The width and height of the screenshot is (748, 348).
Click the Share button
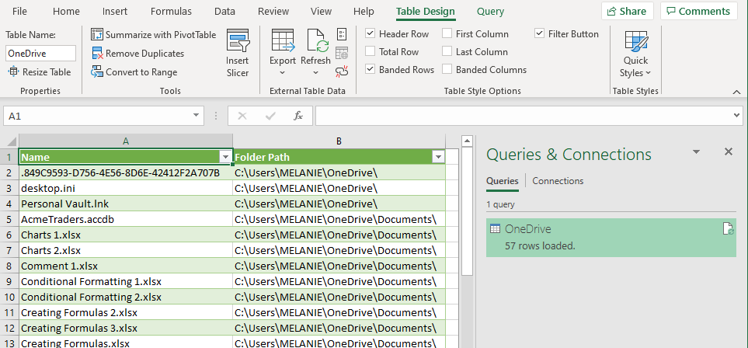(627, 12)
